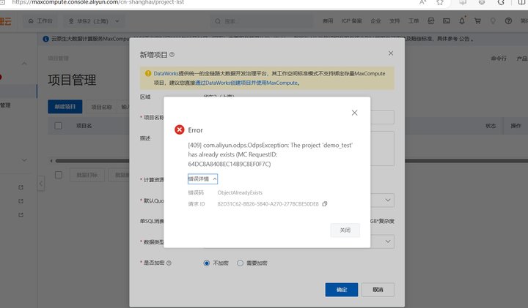
Task: Click the app download icon after 工单
Action: [x=430, y=20]
